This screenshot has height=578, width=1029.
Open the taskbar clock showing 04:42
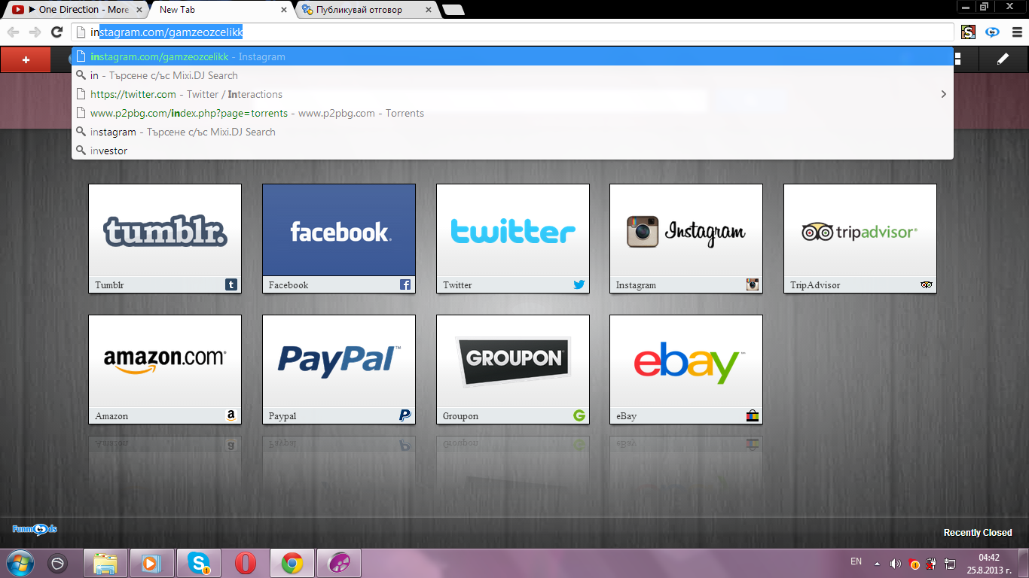tap(989, 564)
